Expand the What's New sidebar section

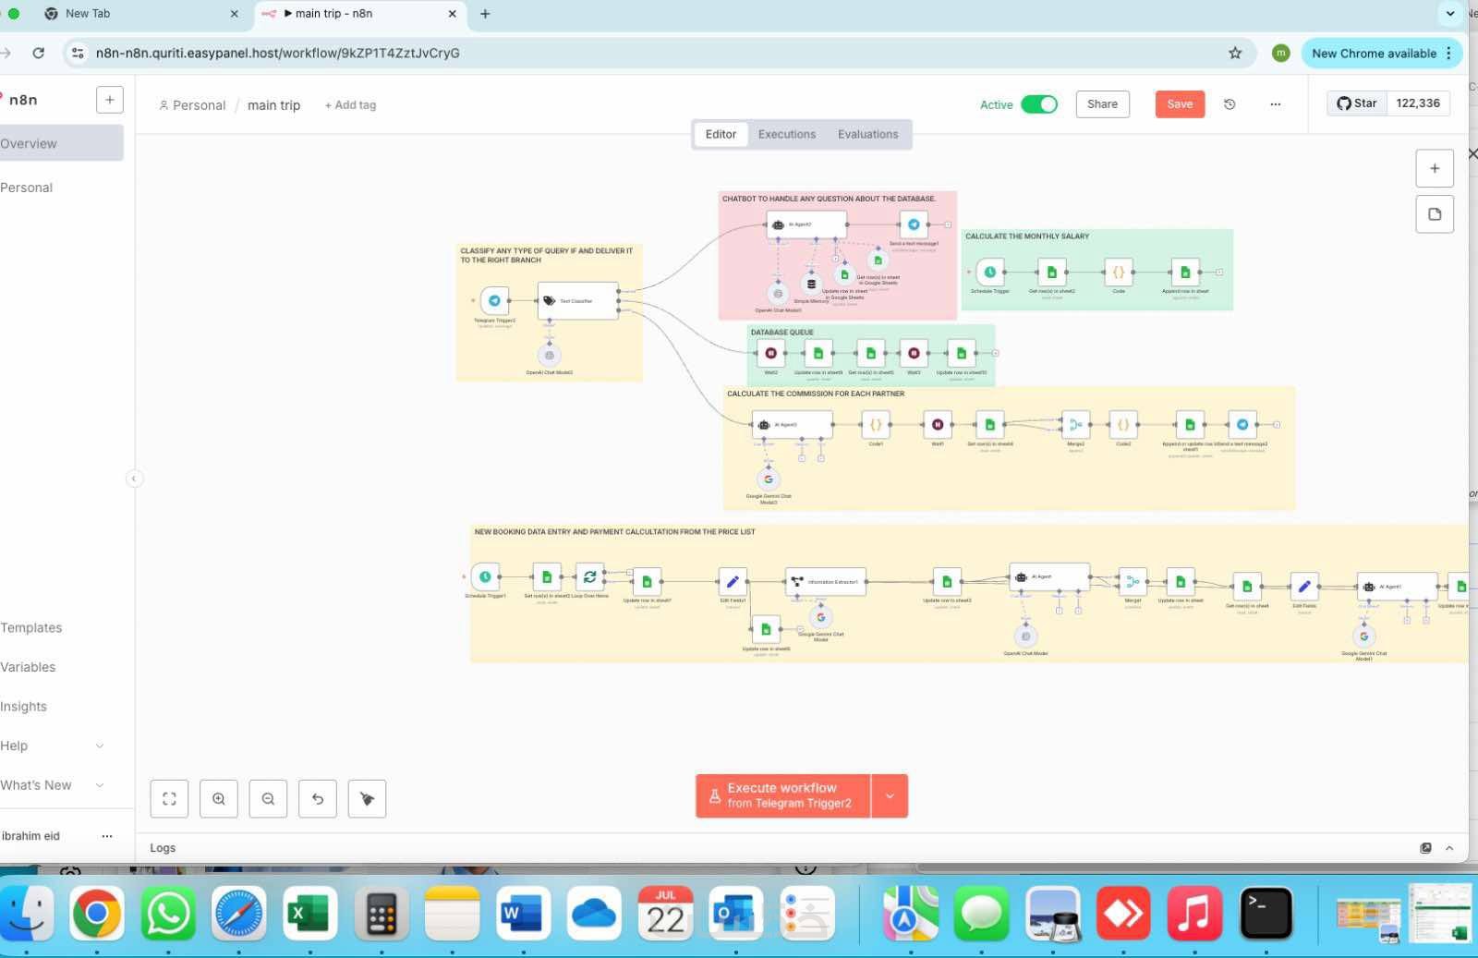click(x=53, y=785)
